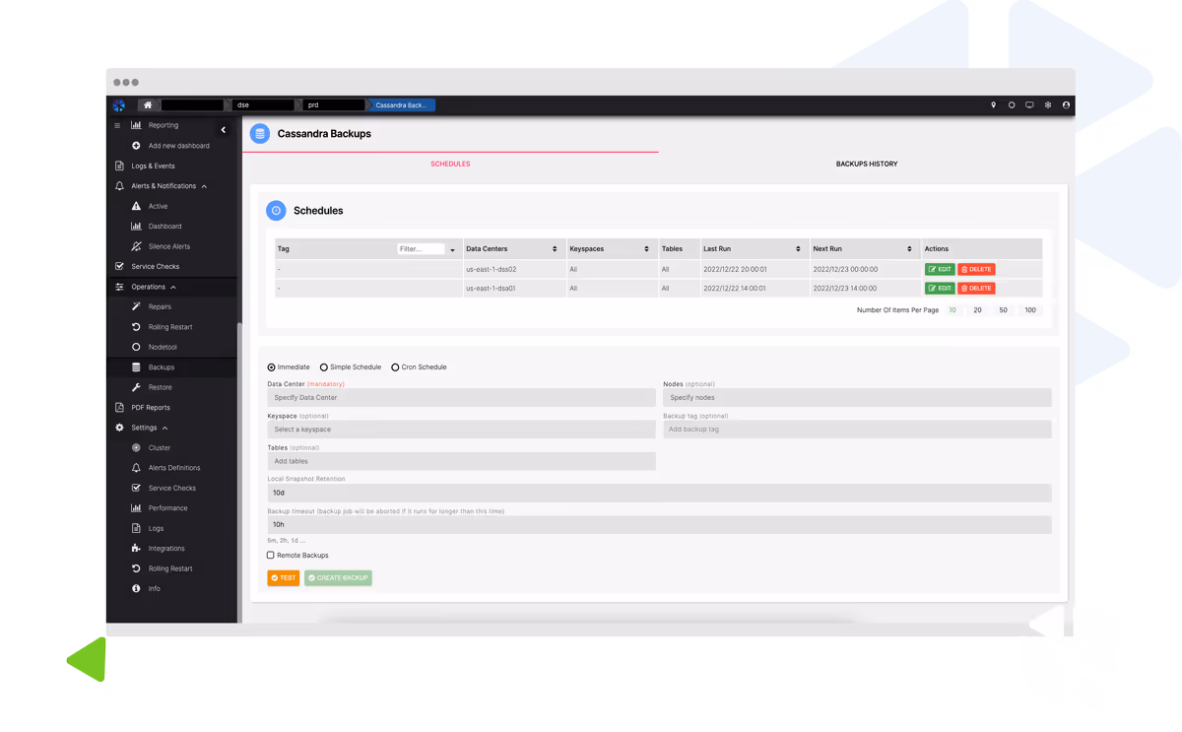Viewport: 1182px width, 732px height.
Task: Click the location pin icon in top bar
Action: click(993, 105)
